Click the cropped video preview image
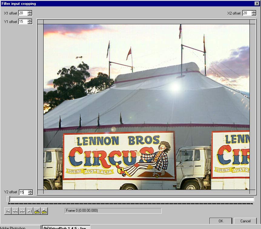This screenshot has width=261, height=229. [147, 107]
